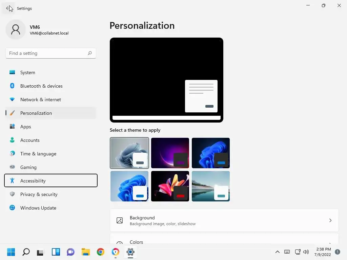This screenshot has width=347, height=260.
Task: Open File Explorer from the taskbar
Action: (x=85, y=252)
